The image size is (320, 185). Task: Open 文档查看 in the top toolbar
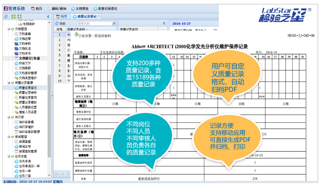[x=80, y=9]
